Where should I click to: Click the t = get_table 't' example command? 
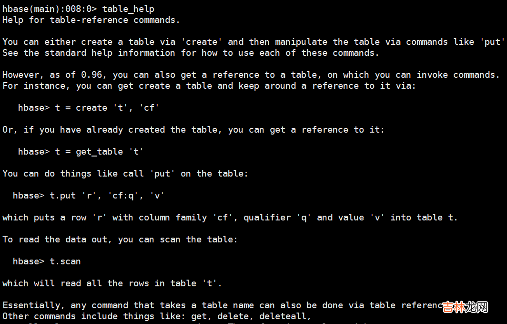click(x=99, y=151)
